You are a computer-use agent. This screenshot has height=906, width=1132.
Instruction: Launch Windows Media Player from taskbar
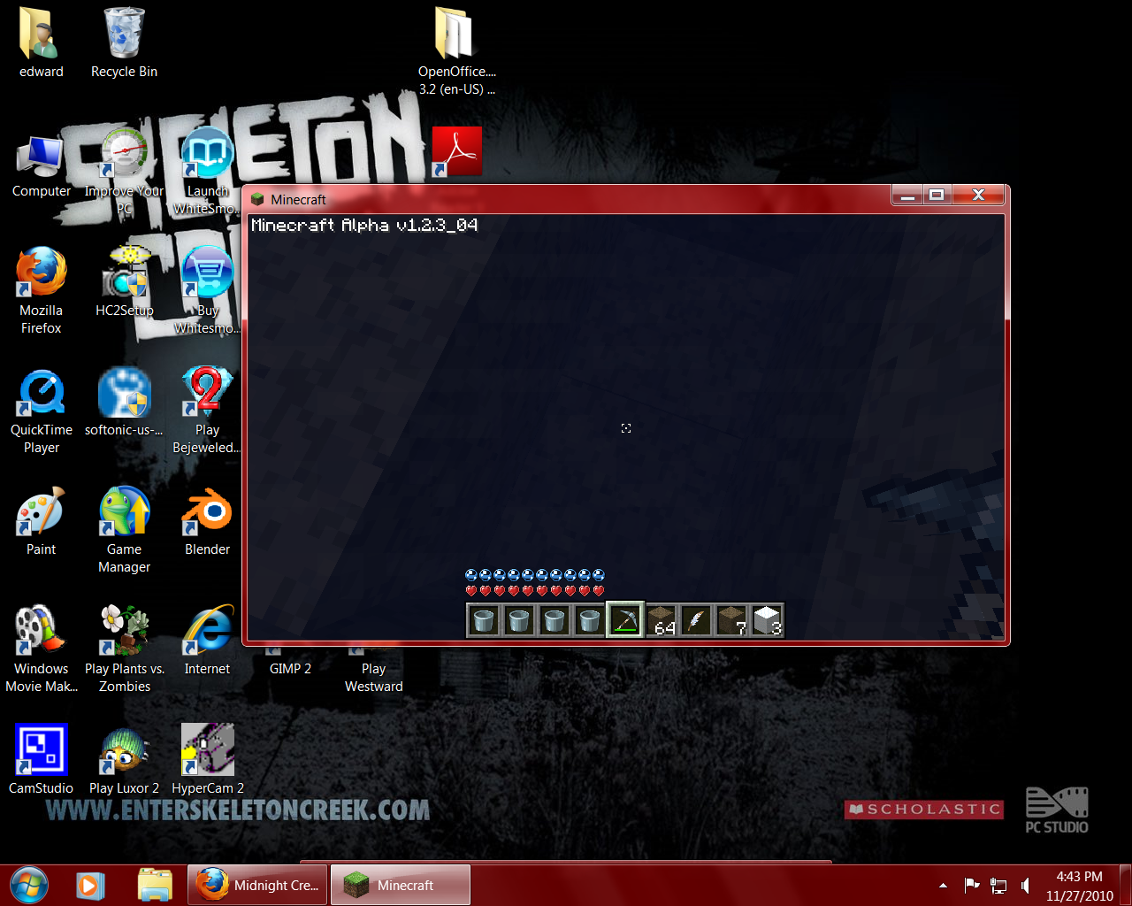pos(90,885)
